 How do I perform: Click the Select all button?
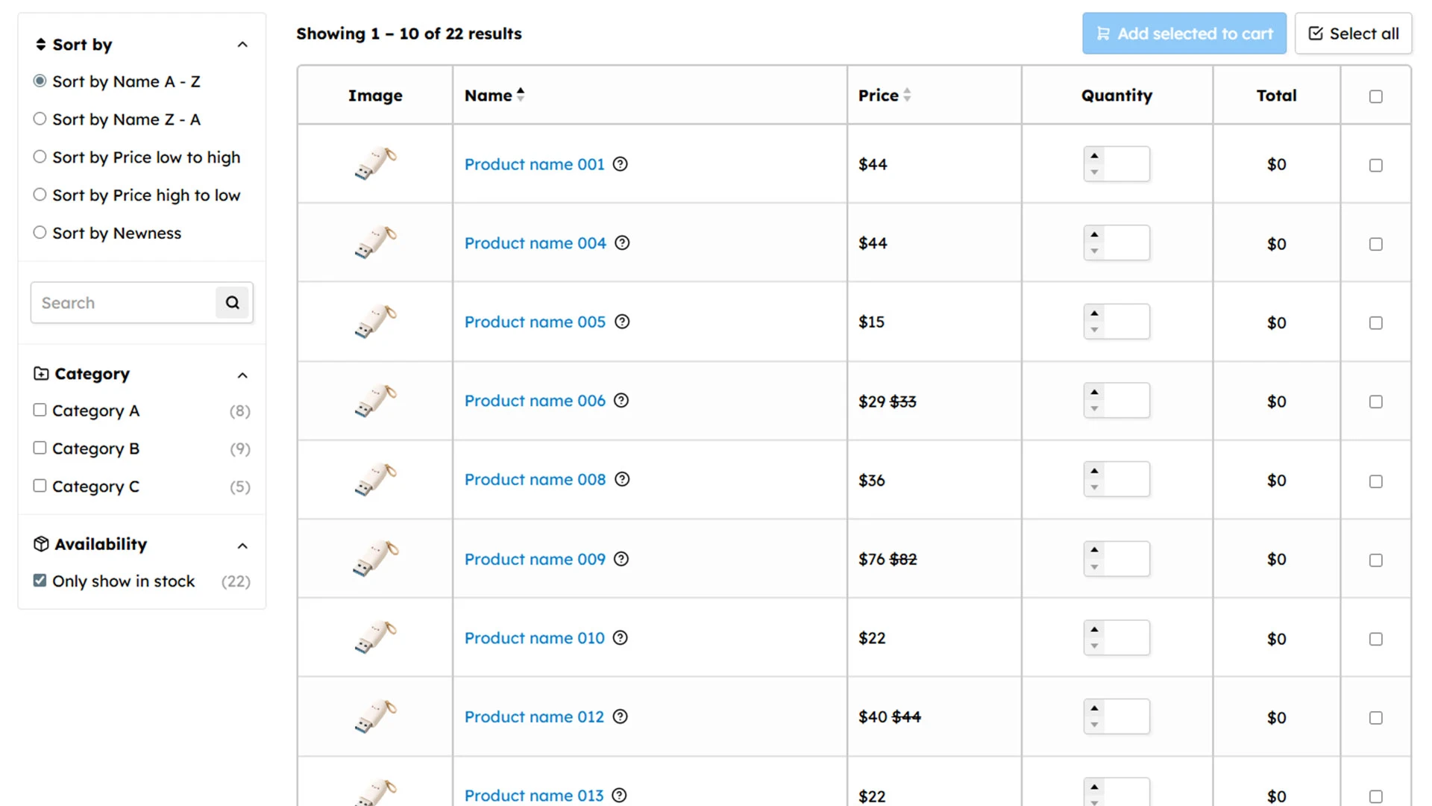pyautogui.click(x=1353, y=34)
